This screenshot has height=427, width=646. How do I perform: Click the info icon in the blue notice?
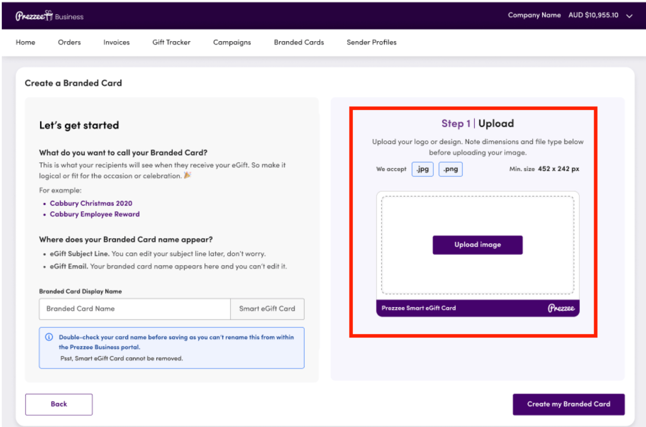(49, 337)
